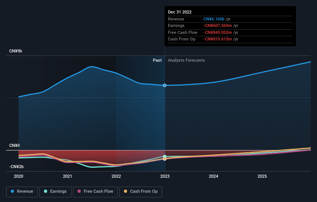This screenshot has width=317, height=202.
Task: Click the 2024 x-axis label
Action: (x=214, y=177)
